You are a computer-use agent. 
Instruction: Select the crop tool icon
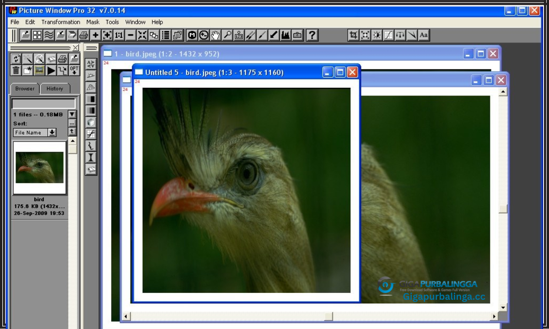[353, 35]
